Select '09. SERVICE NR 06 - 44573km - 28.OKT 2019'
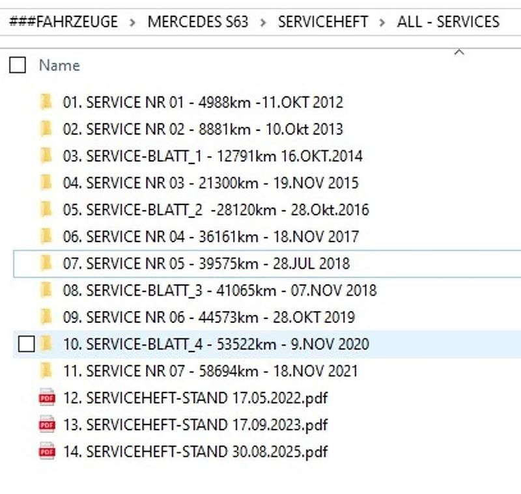This screenshot has width=521, height=494. pyautogui.click(x=209, y=317)
